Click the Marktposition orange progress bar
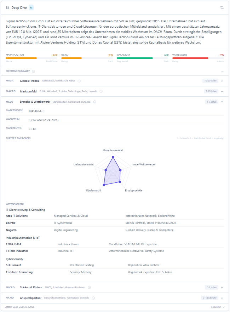The image size is (230, 312). point(21,58)
